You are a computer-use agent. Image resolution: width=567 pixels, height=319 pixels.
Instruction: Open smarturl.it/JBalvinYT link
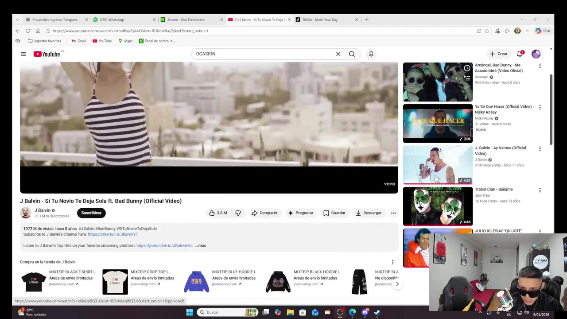coord(113,234)
